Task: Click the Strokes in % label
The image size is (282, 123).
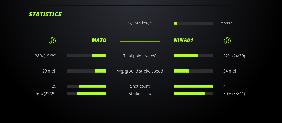Action: click(140, 94)
